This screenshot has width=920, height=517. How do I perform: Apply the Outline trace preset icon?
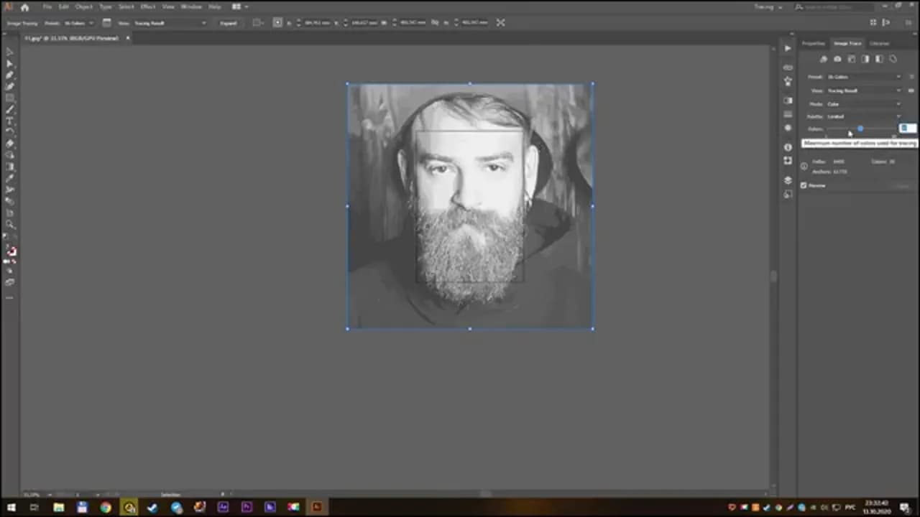(x=893, y=59)
